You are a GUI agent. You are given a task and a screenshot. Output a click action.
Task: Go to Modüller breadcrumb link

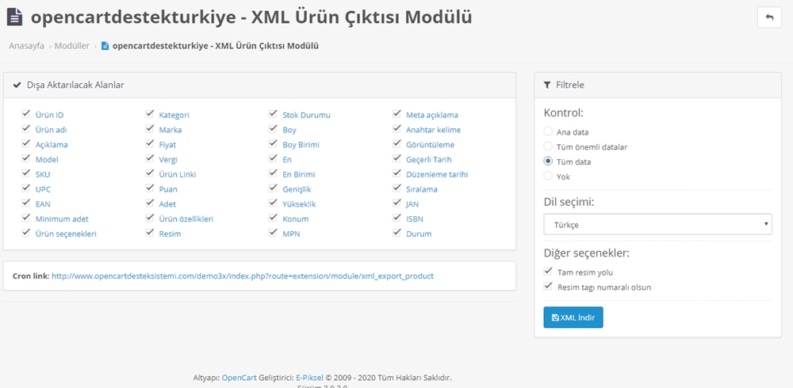click(x=72, y=46)
